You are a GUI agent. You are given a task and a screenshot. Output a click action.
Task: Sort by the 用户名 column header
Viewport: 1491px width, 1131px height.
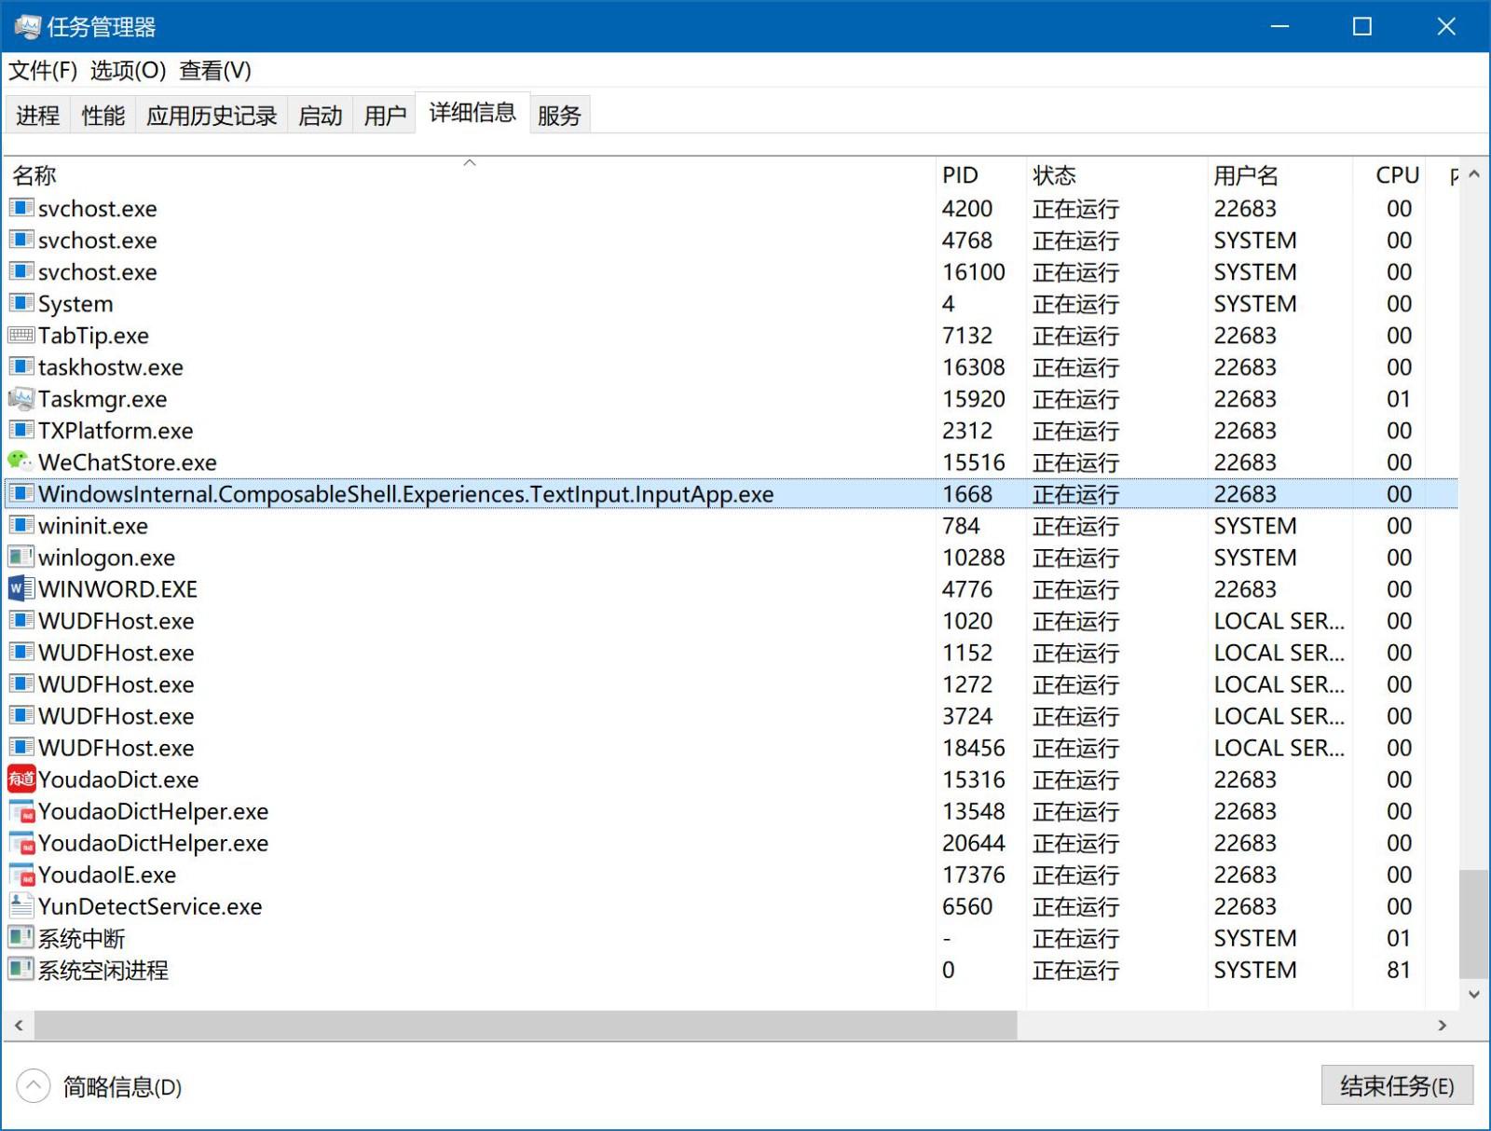tap(1279, 175)
